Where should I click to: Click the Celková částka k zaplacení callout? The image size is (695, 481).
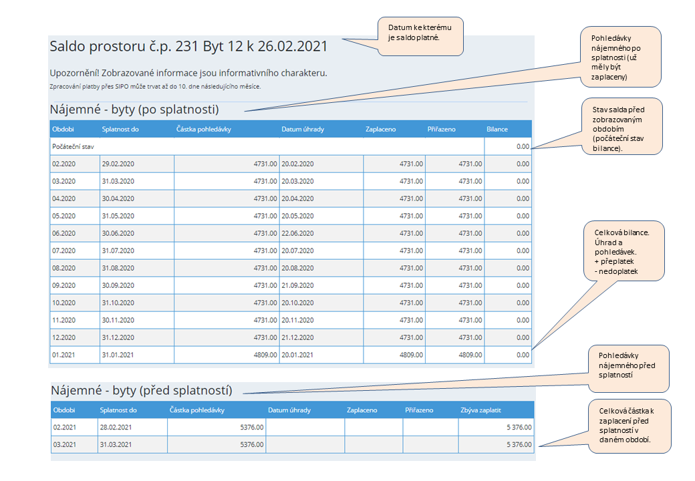pyautogui.click(x=628, y=426)
